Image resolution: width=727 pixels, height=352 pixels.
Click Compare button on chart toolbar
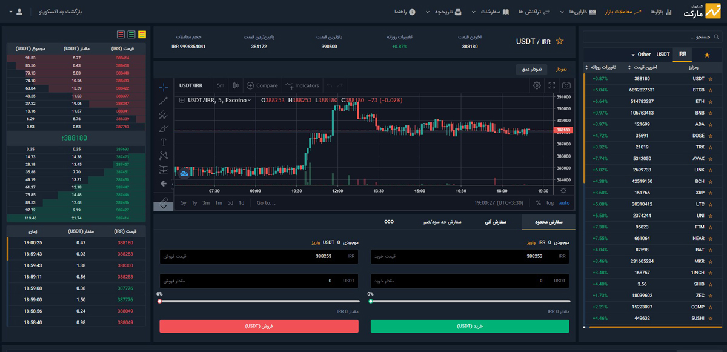click(262, 85)
